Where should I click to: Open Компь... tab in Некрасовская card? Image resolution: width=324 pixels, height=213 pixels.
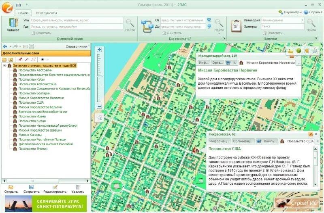(266, 141)
